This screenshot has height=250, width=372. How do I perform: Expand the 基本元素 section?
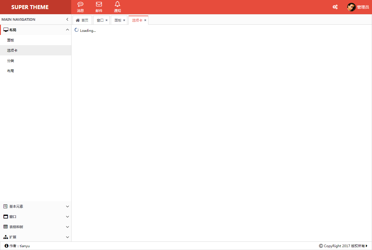coord(68,207)
